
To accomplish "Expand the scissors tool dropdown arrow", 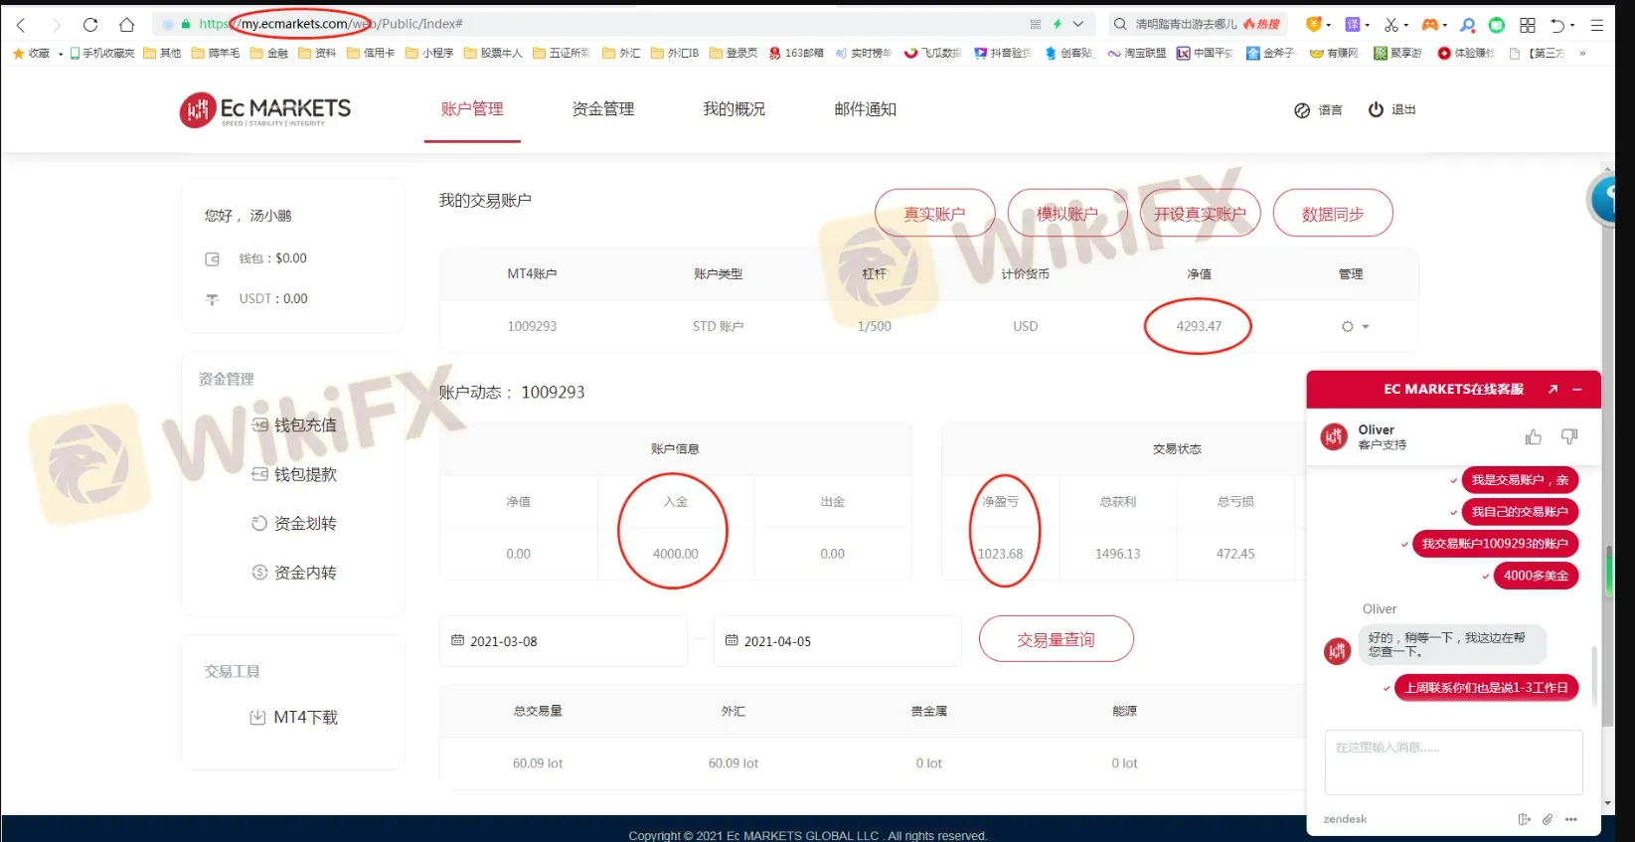I will point(1406,26).
